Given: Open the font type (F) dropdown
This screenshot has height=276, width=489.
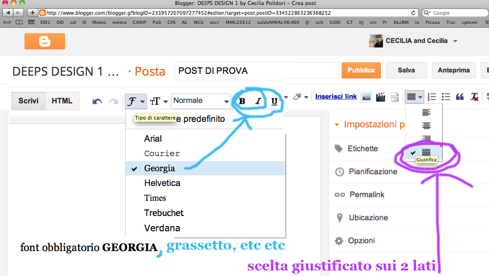Looking at the screenshot, I should [x=136, y=101].
